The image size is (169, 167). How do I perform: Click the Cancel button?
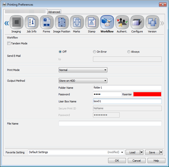(x=137, y=160)
